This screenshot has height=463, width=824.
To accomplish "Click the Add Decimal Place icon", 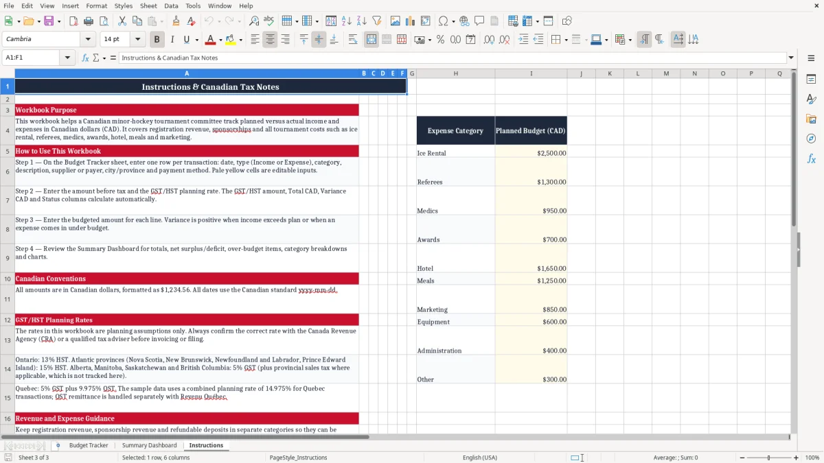I will point(489,40).
